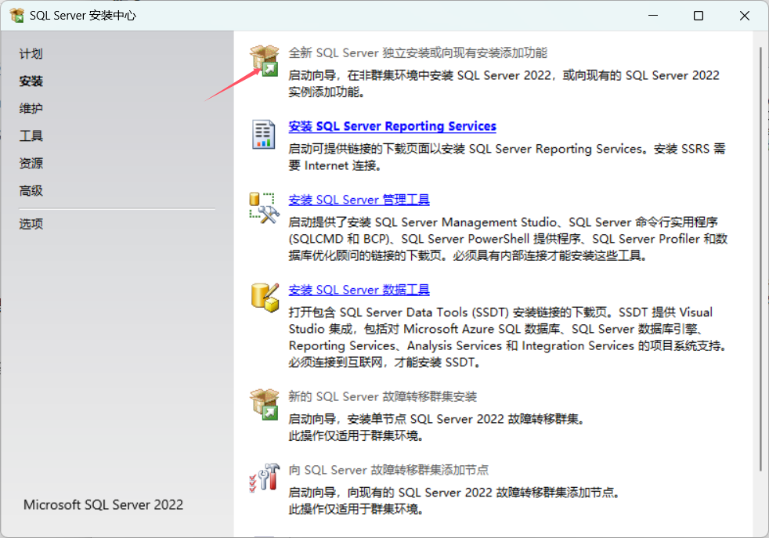
Task: Click the Reporting Services document icon
Action: (x=264, y=133)
